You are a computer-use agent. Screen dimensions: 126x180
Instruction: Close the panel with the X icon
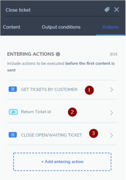click(x=117, y=9)
